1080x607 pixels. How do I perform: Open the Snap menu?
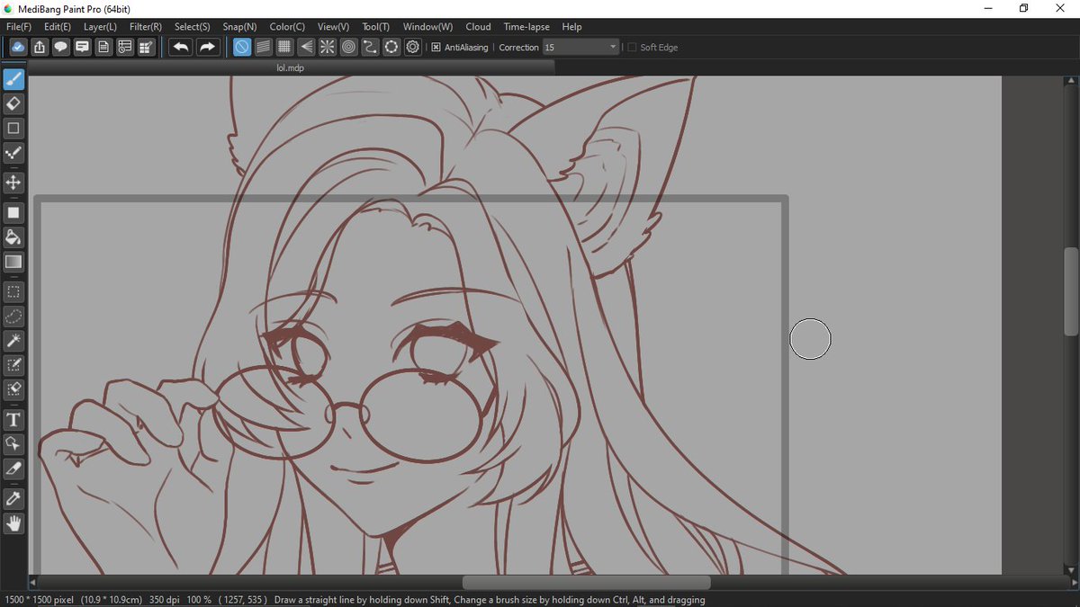tap(239, 27)
